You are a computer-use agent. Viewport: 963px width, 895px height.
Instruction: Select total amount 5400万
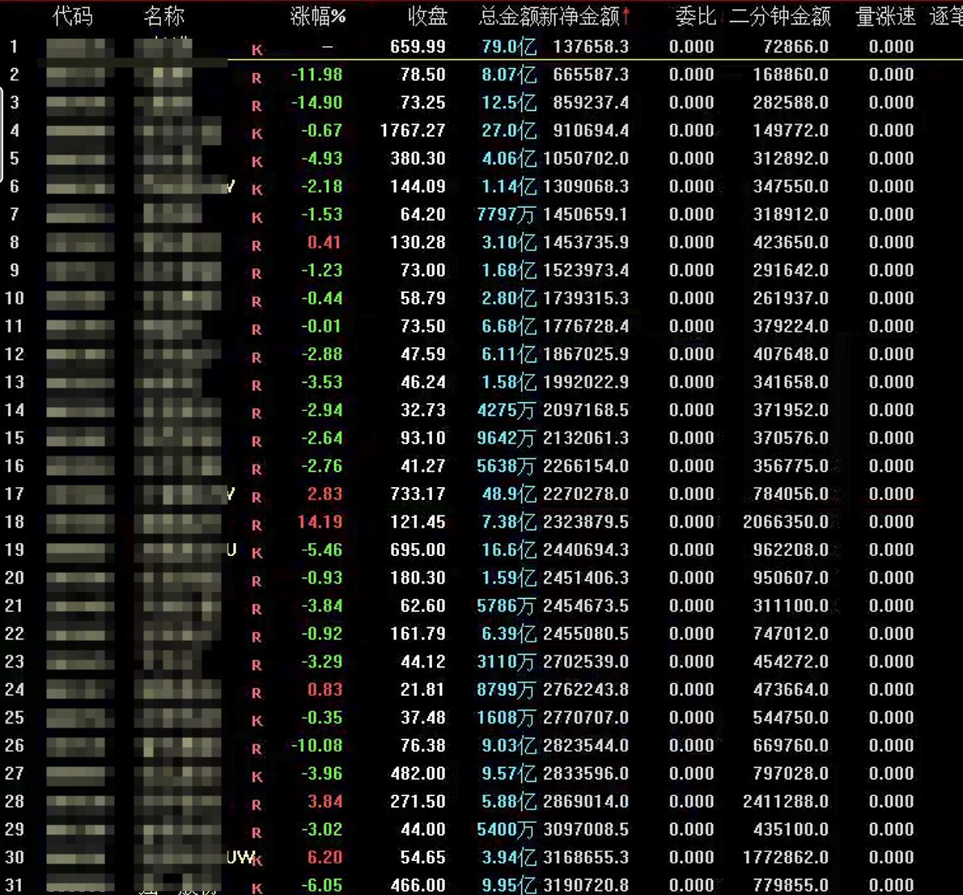pyautogui.click(x=506, y=829)
